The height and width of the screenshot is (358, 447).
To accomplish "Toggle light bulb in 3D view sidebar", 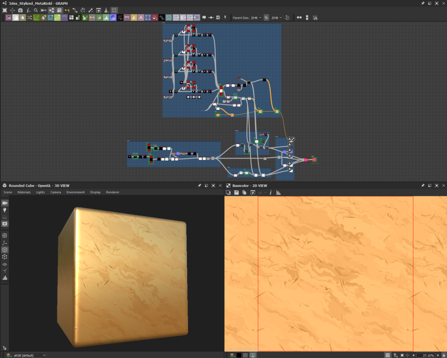I will click(x=5, y=210).
